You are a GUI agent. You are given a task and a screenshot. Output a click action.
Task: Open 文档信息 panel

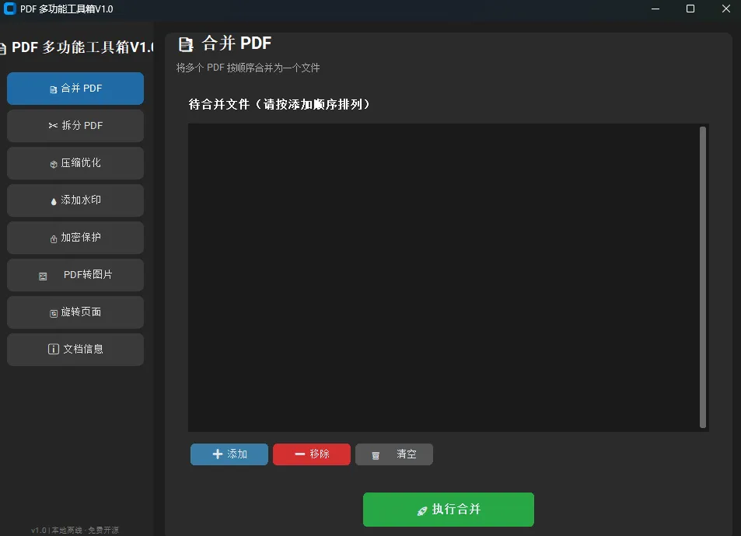pyautogui.click(x=75, y=350)
